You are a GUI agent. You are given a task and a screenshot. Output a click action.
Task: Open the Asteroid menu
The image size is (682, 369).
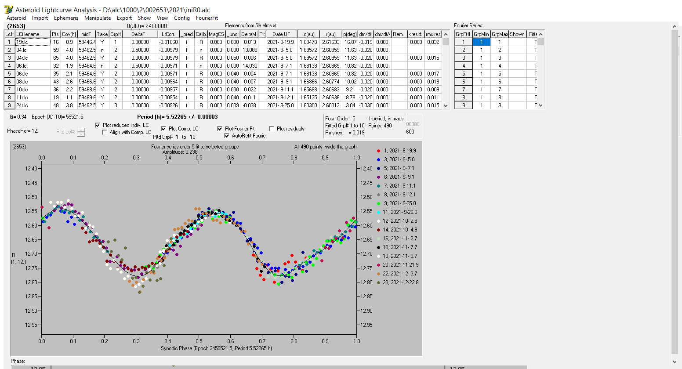pos(16,18)
